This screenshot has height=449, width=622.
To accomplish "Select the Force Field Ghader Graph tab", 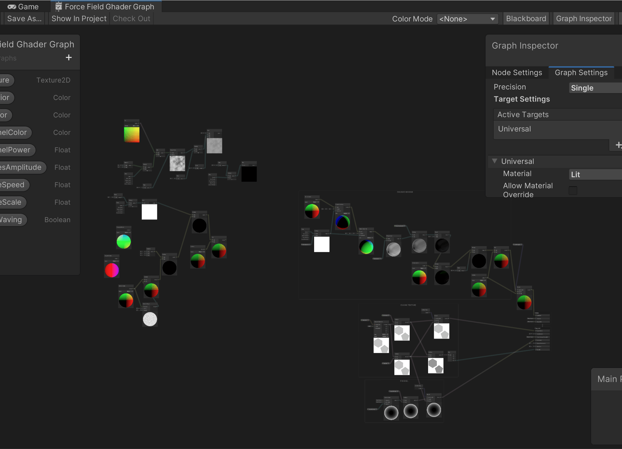I will 106,7.
